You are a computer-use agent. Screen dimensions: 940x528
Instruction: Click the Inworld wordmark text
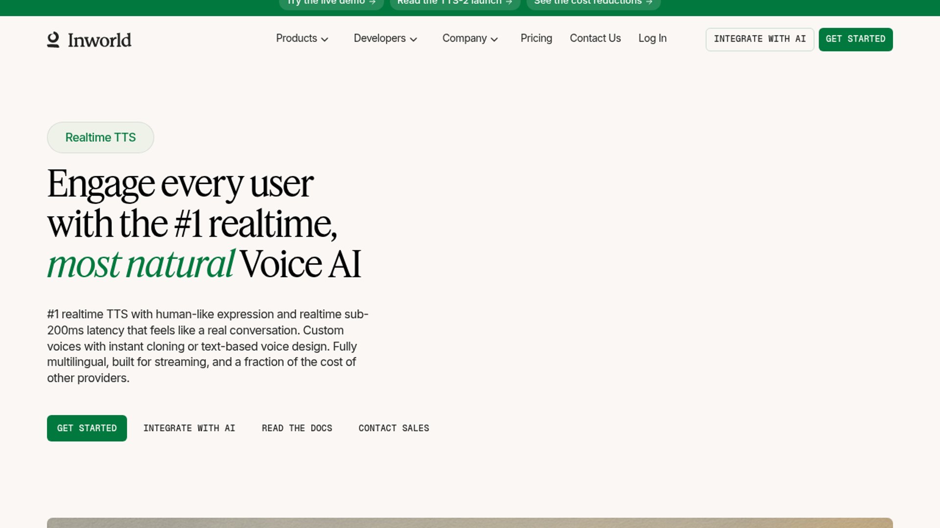point(99,40)
